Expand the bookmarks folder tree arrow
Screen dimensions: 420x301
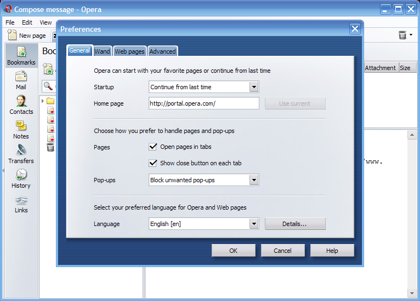[43, 101]
